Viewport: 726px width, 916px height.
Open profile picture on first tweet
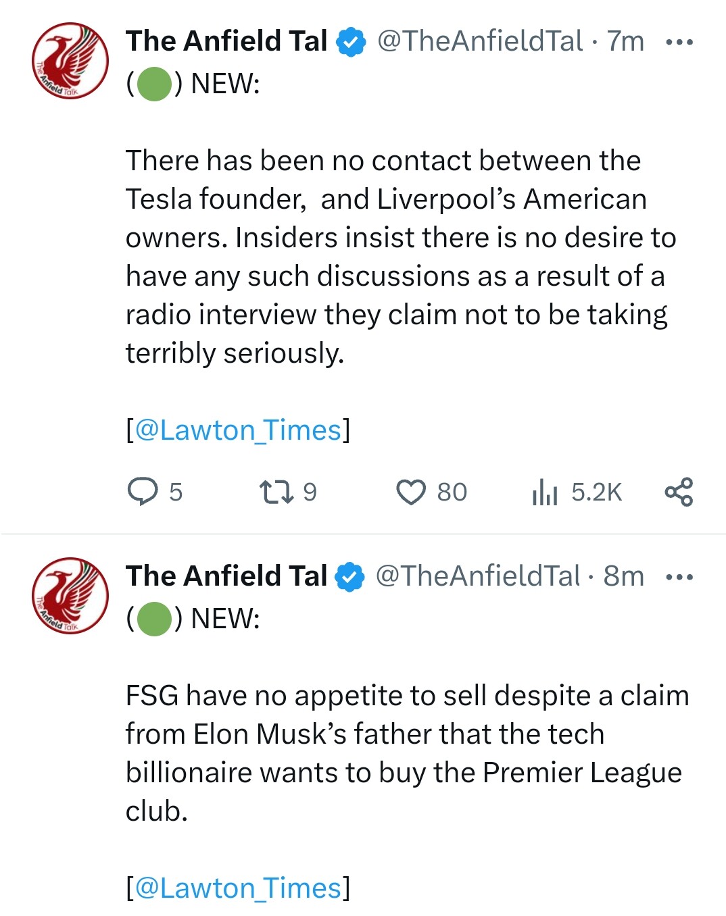tap(70, 61)
